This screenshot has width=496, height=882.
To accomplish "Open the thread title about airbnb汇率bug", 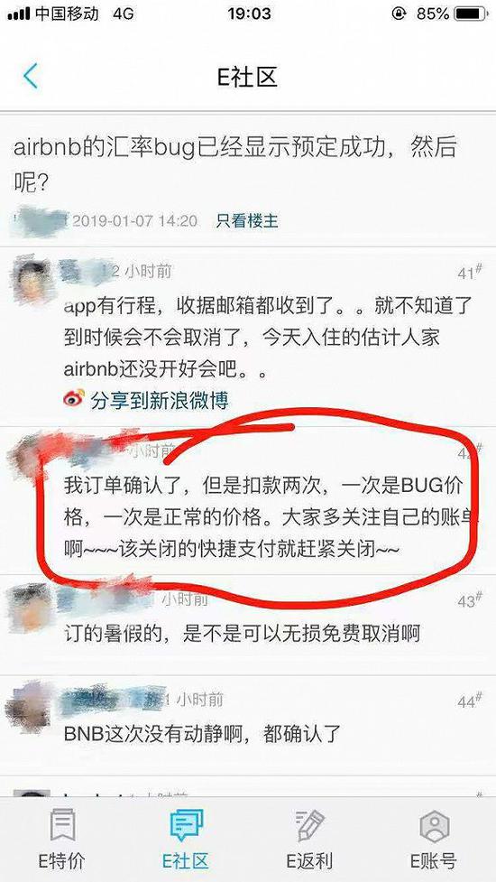I will [234, 163].
